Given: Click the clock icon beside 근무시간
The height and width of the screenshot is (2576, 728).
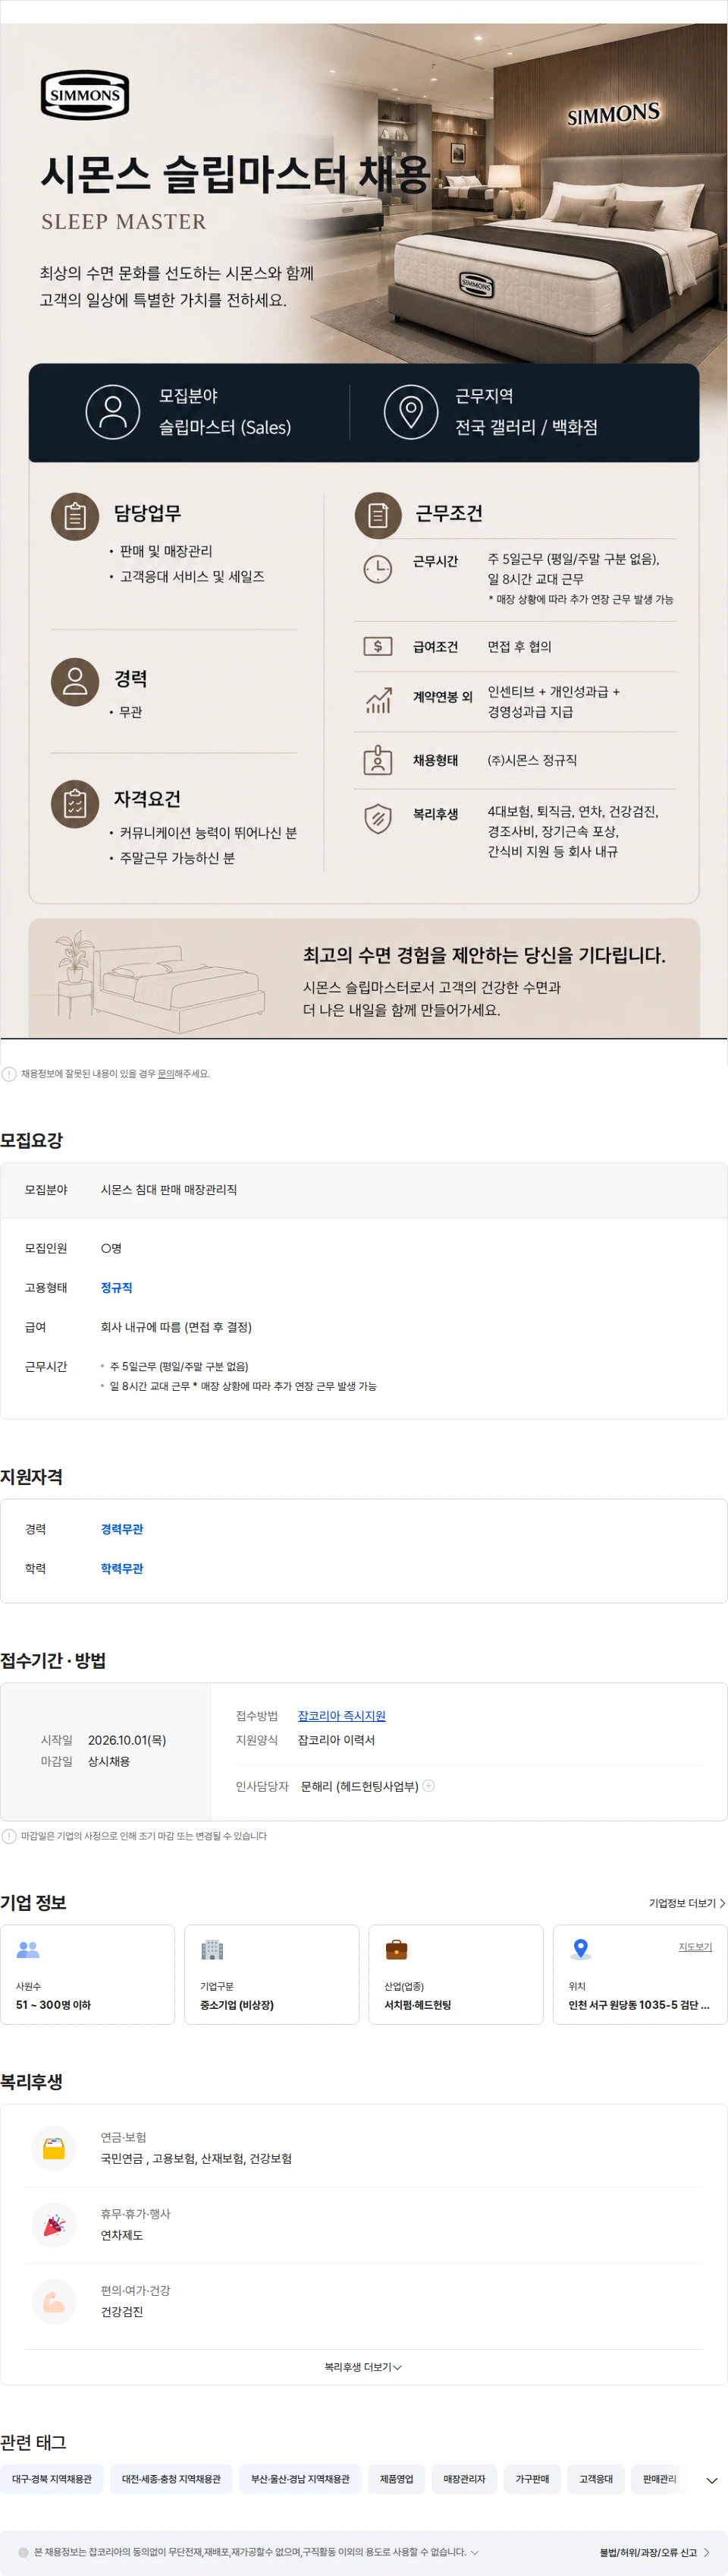Looking at the screenshot, I should [x=378, y=569].
